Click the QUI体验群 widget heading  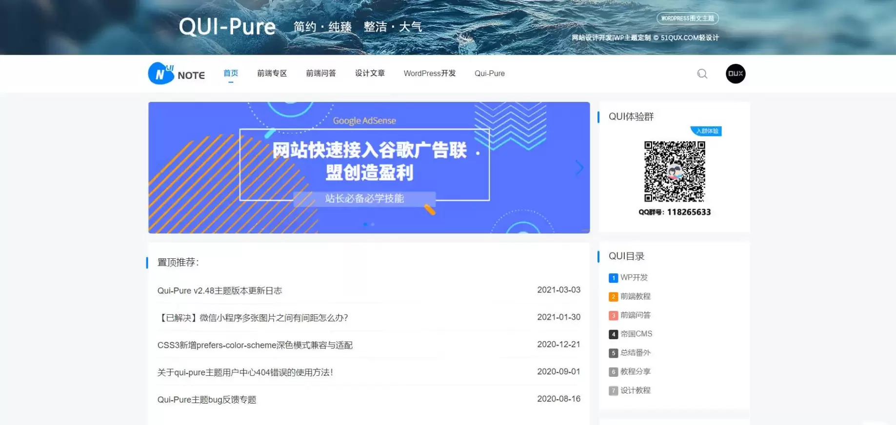[x=631, y=116]
